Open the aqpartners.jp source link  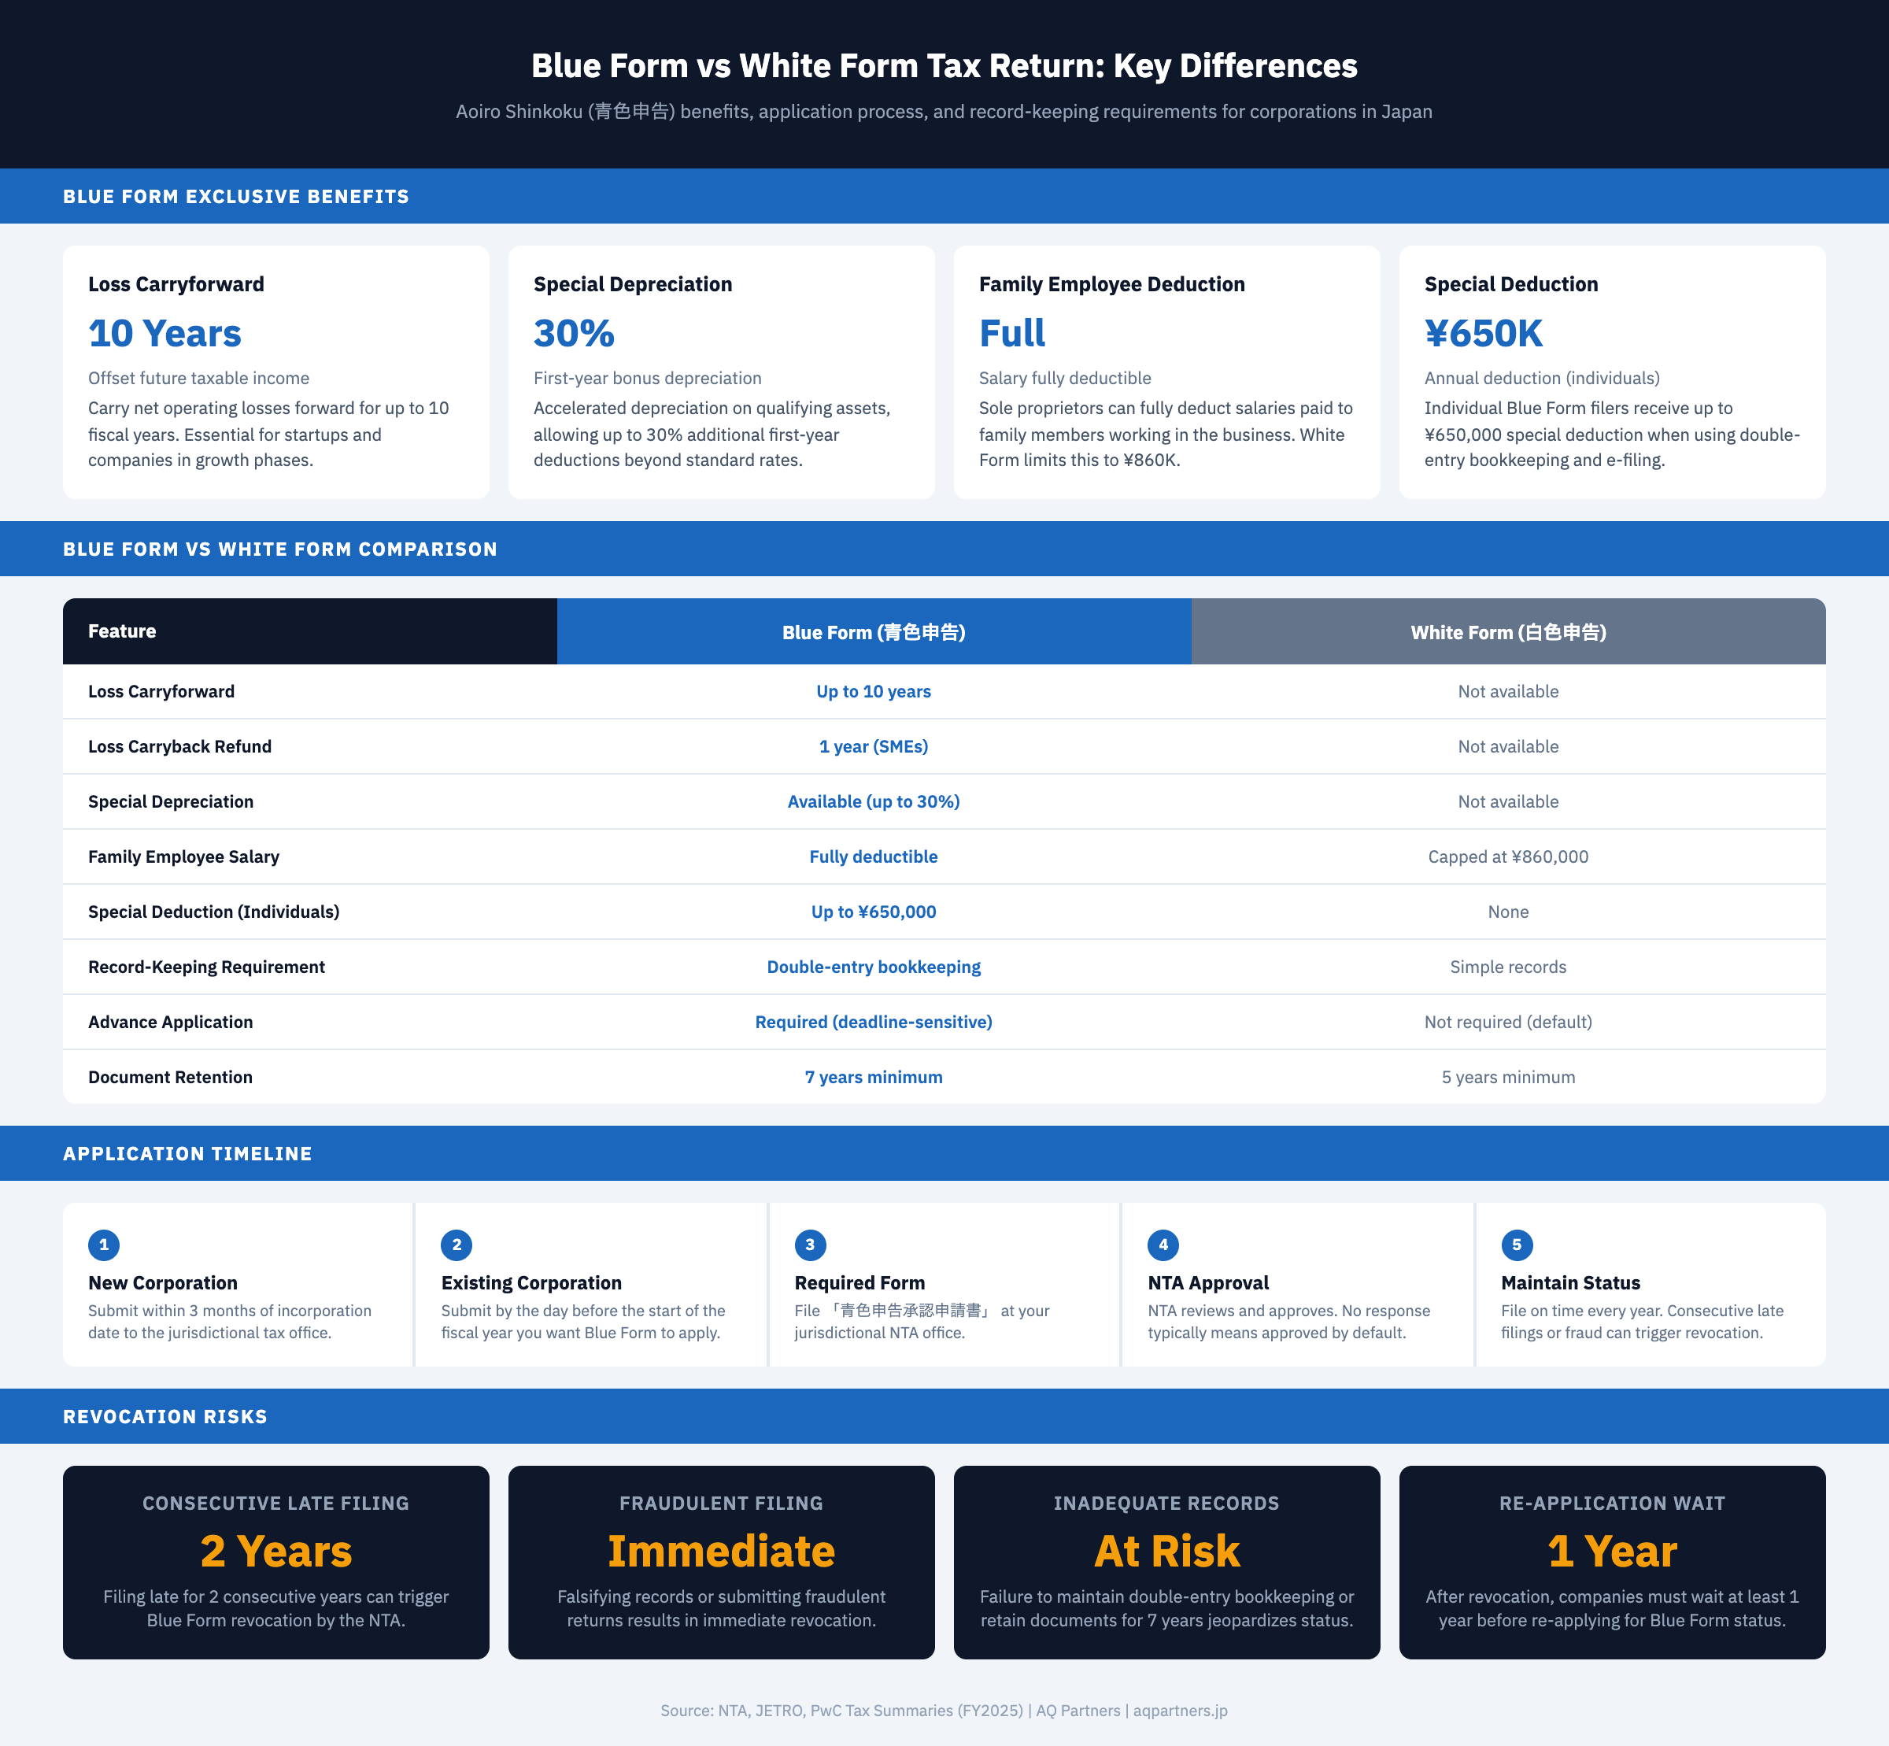1179,1710
